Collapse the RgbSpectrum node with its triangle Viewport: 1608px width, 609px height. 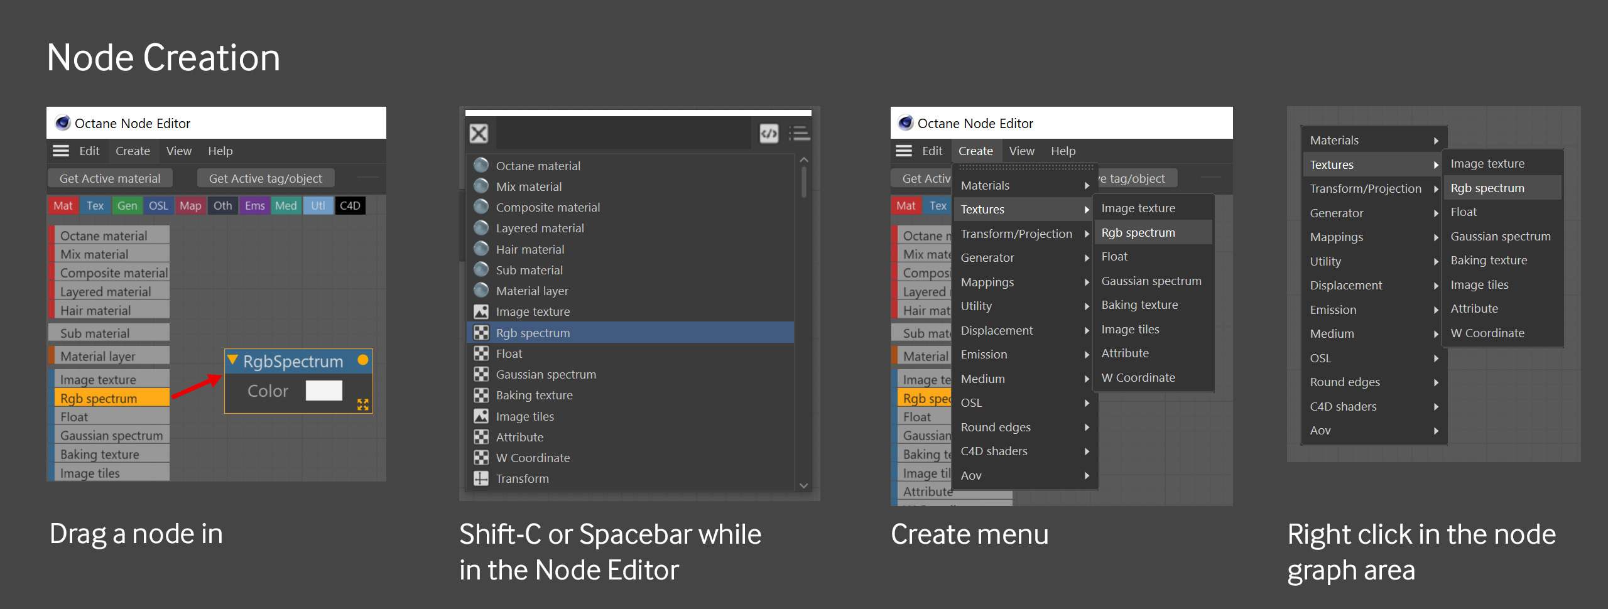pyautogui.click(x=232, y=360)
